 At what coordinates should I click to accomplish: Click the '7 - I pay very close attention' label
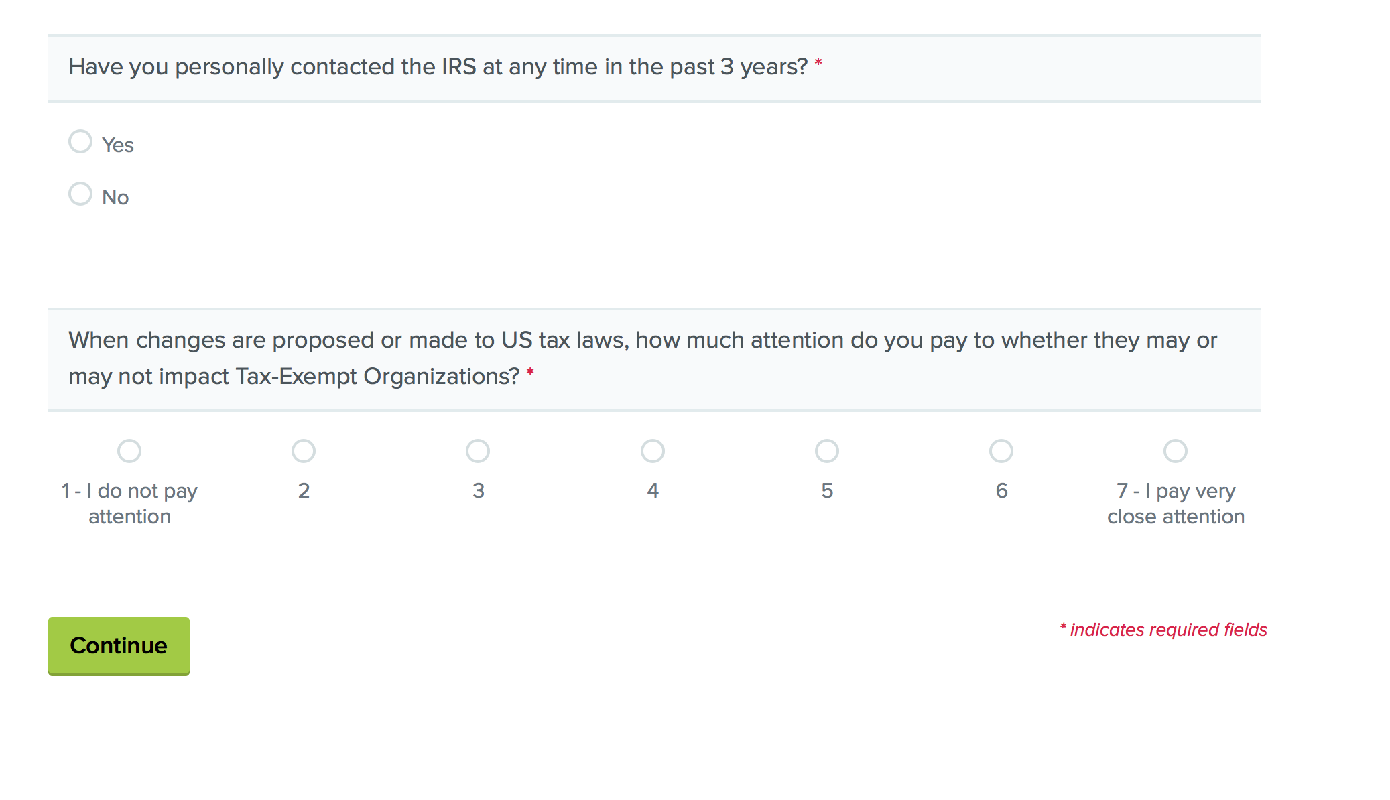coord(1176,503)
